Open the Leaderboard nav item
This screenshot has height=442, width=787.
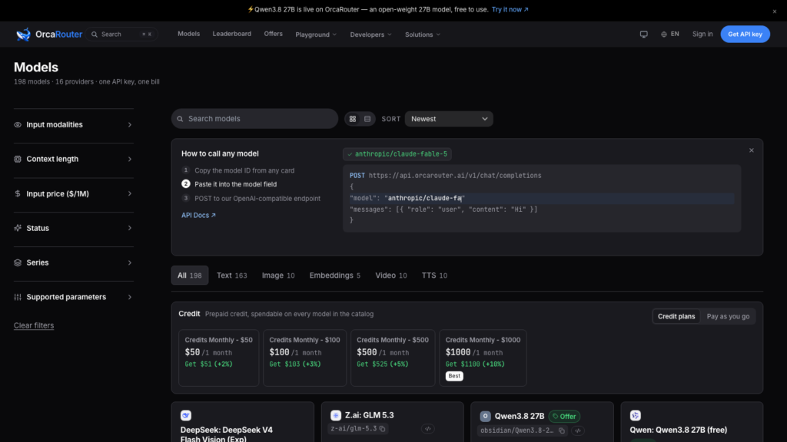tap(232, 34)
